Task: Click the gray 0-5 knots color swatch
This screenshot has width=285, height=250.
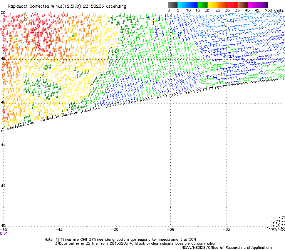Action: [173, 5]
